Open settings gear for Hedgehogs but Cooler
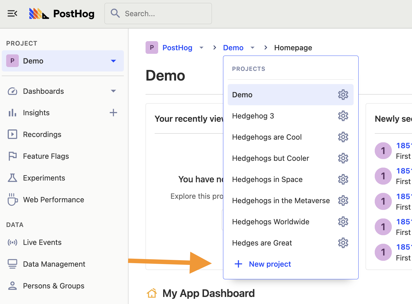 pos(343,158)
